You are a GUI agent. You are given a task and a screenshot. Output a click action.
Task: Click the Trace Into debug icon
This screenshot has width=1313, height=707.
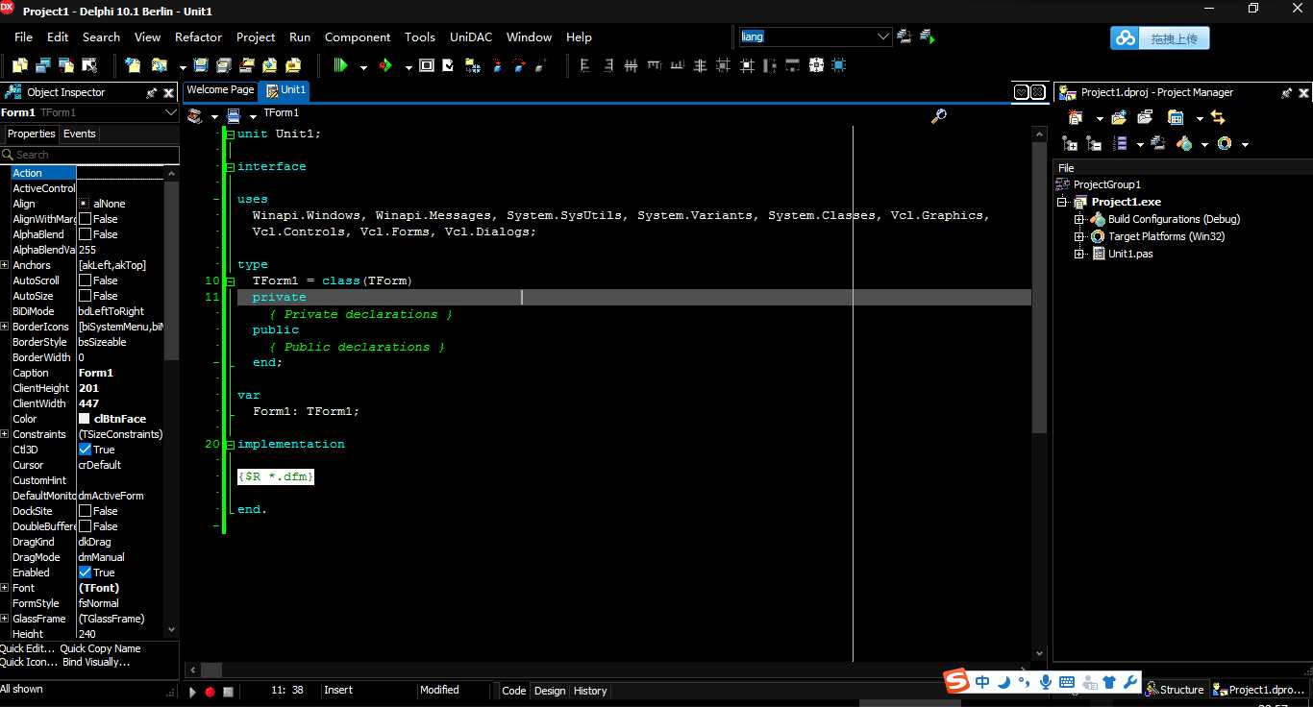497,65
